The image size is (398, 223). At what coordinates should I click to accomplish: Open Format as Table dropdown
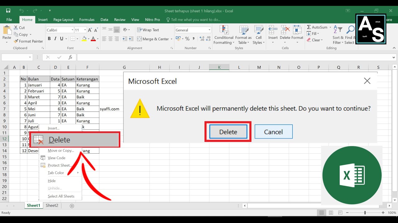243,35
